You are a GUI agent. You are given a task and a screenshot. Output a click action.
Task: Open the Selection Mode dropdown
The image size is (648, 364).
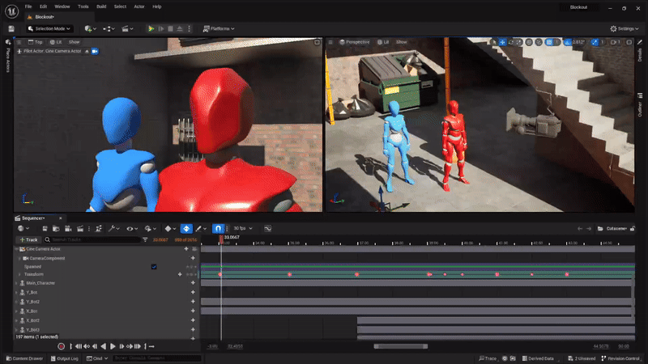[52, 28]
